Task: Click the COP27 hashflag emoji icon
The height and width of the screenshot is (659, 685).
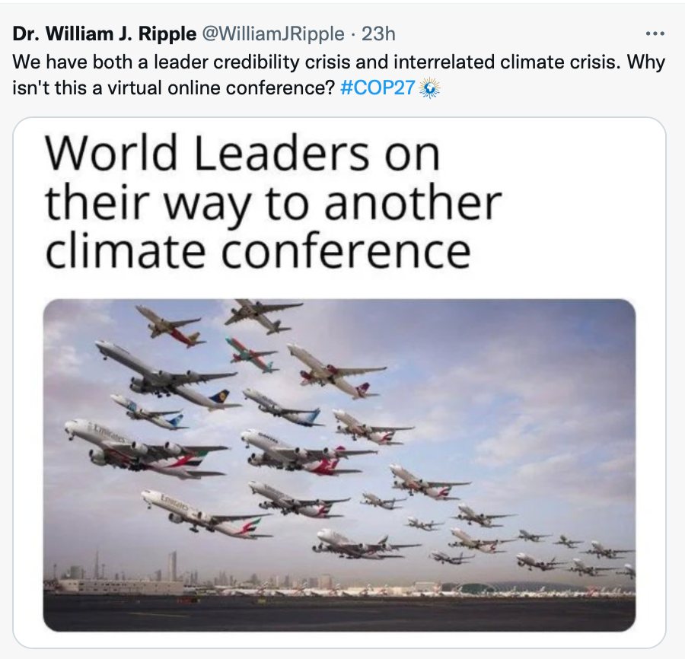Action: 429,88
